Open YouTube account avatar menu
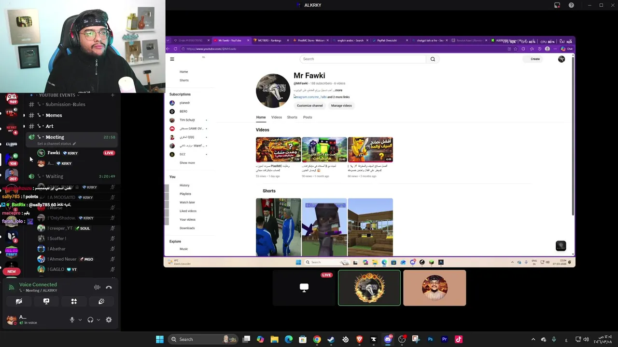This screenshot has height=347, width=618. click(562, 59)
